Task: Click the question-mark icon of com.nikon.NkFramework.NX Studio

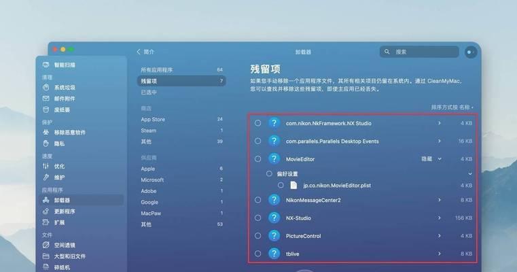Action: click(x=274, y=123)
